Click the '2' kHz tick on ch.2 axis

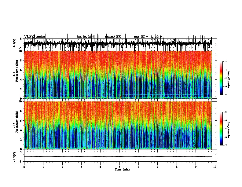pyautogui.click(x=21, y=140)
